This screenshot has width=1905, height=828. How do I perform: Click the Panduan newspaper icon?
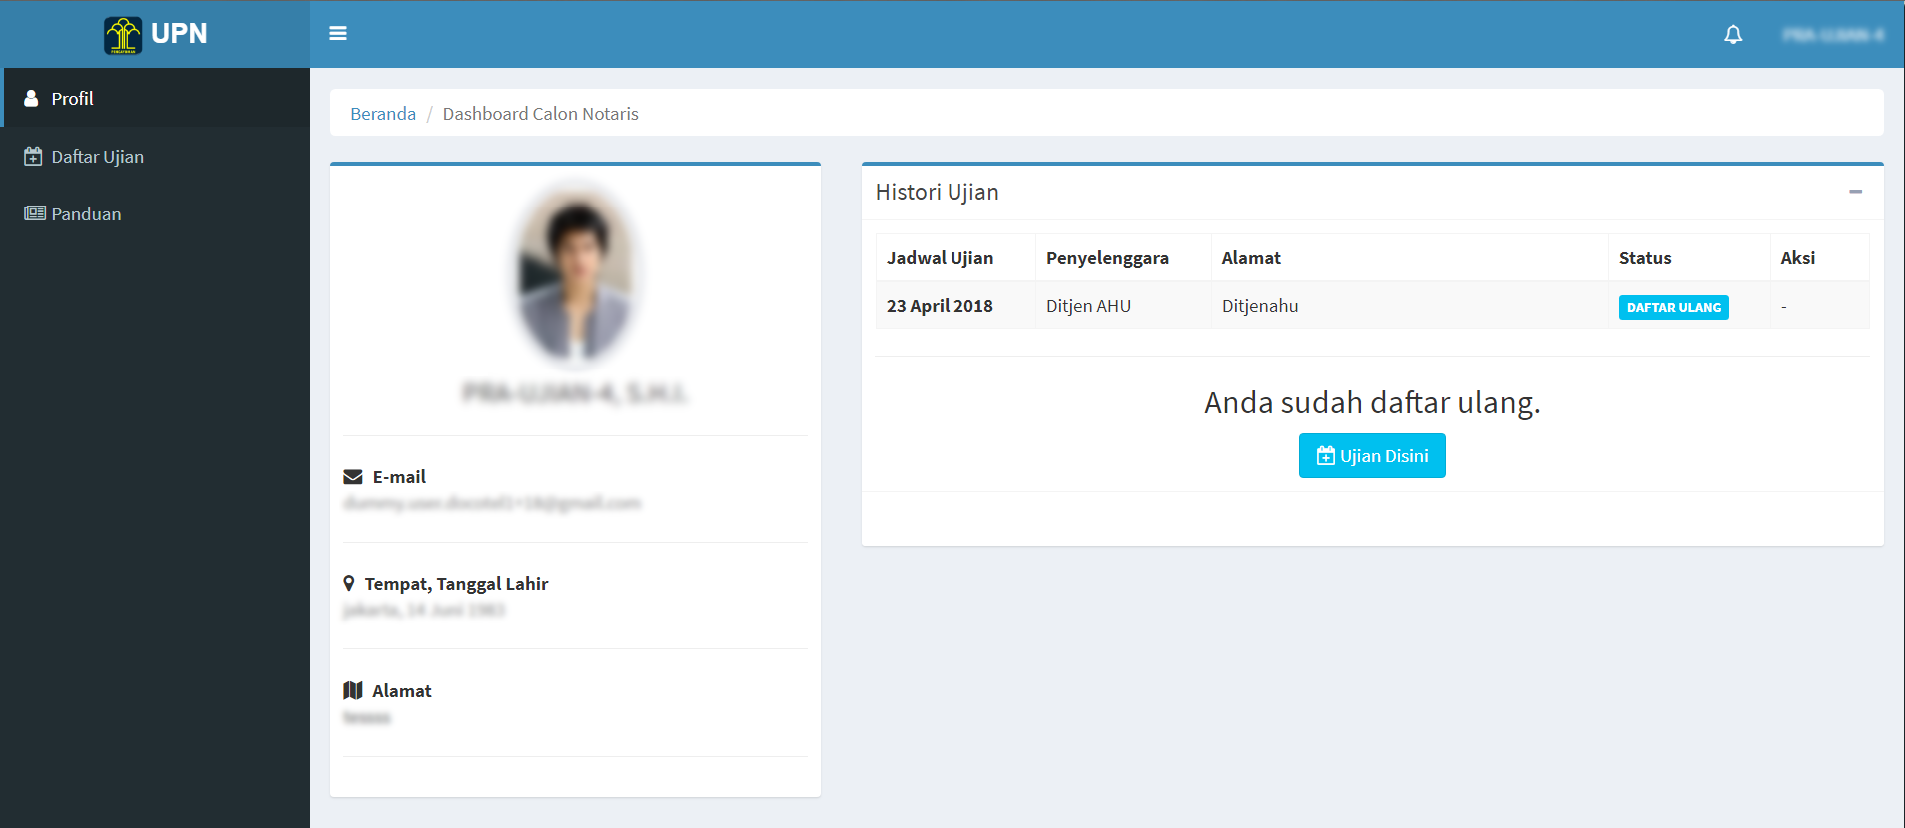[35, 213]
